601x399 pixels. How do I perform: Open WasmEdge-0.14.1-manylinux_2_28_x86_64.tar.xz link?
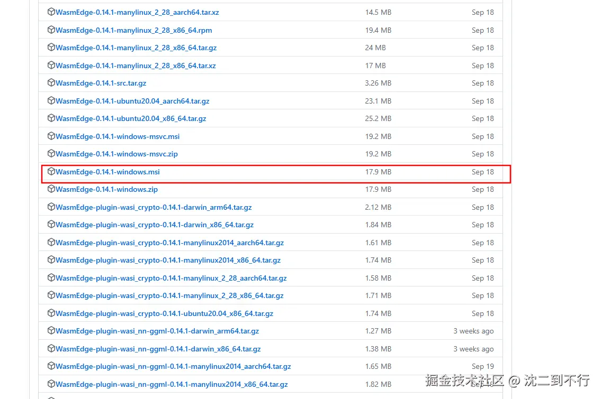click(x=136, y=66)
